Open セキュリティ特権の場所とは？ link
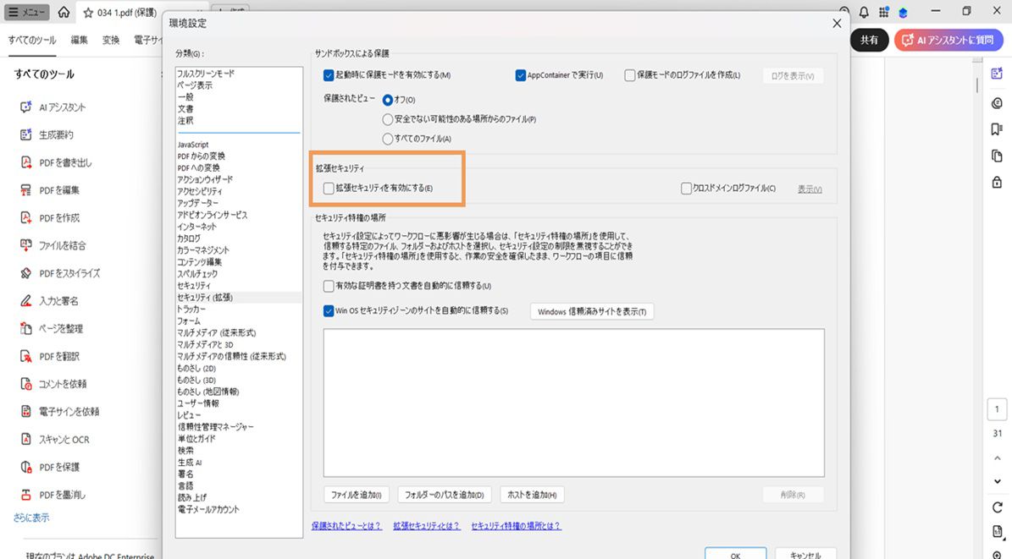The width and height of the screenshot is (1012, 559). pyautogui.click(x=516, y=526)
